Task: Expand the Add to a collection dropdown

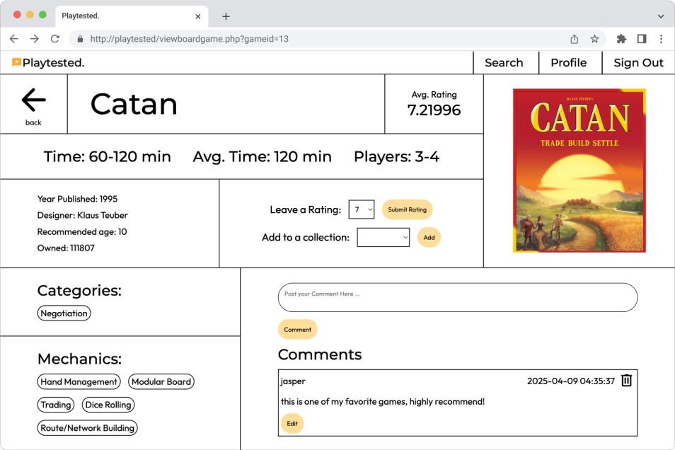Action: (383, 238)
